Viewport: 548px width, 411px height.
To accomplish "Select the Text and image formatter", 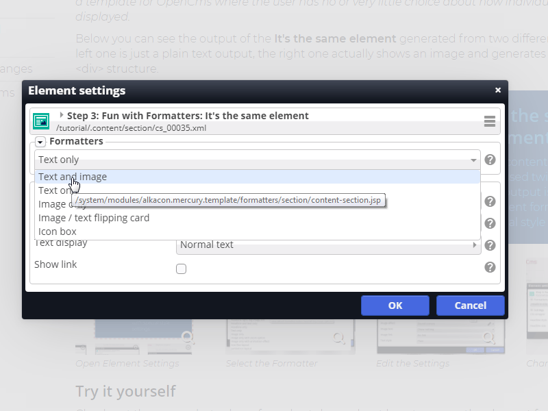I will (x=73, y=177).
